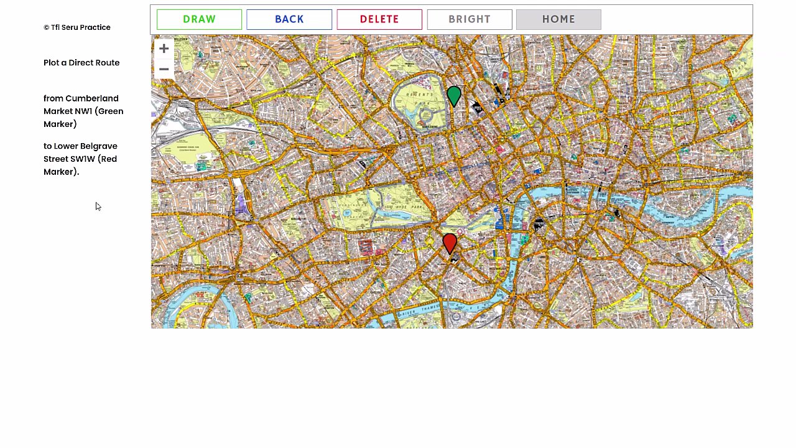796x448 pixels.
Task: Select the red Lower Belgrave Street marker
Action: click(450, 244)
